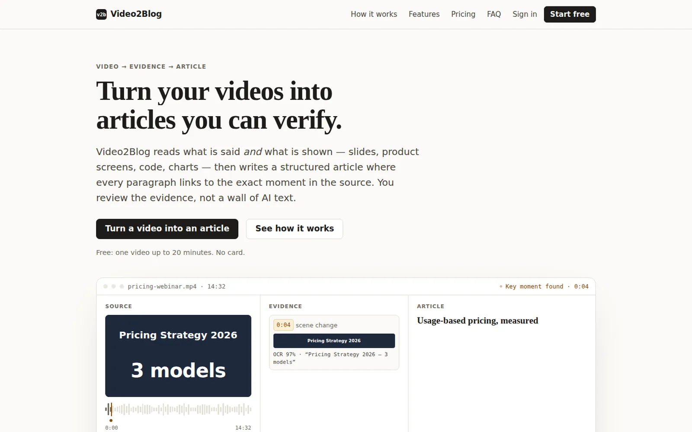Image resolution: width=692 pixels, height=432 pixels.
Task: Click the ARTICLE panel label
Action: [x=430, y=306]
